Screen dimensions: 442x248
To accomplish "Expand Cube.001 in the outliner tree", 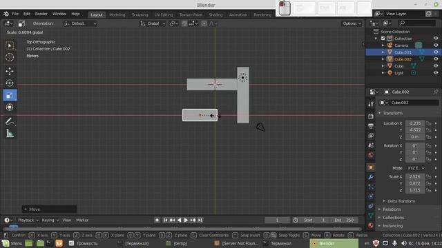I will tap(383, 52).
